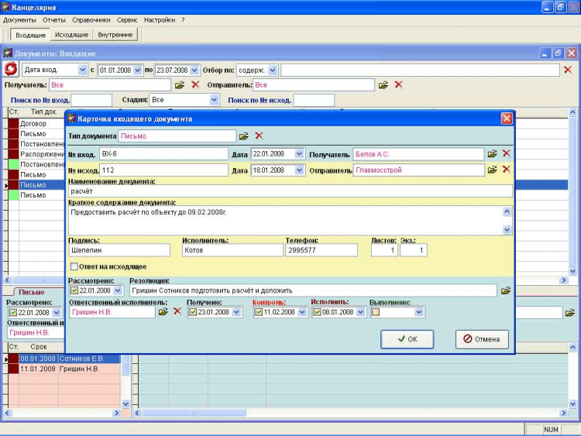Remove responsible executor Гришин Н.В. red X

(177, 311)
